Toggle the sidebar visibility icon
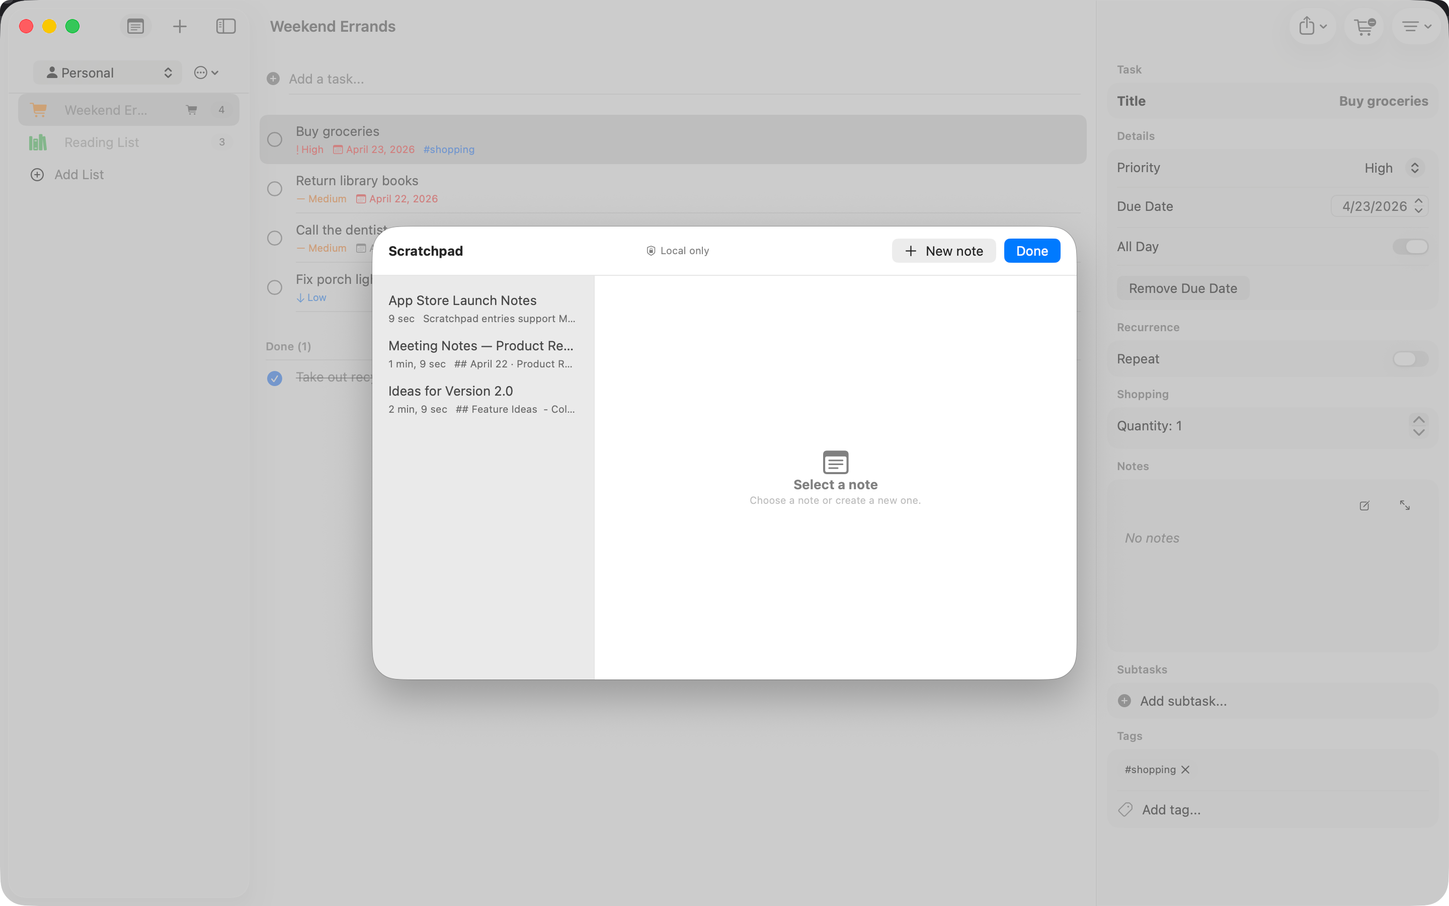The image size is (1449, 906). click(226, 26)
